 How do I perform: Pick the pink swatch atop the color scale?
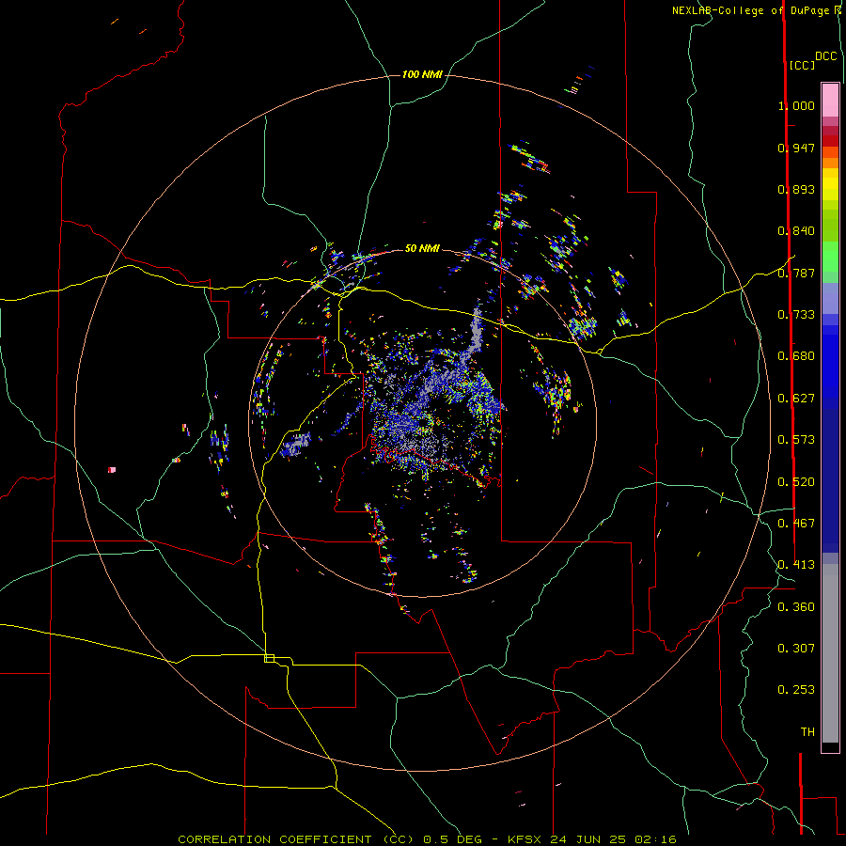pyautogui.click(x=830, y=101)
